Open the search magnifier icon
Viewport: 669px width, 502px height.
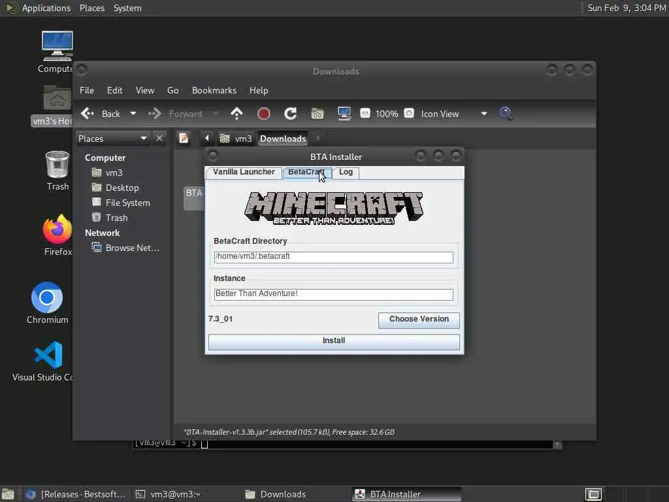tap(506, 114)
